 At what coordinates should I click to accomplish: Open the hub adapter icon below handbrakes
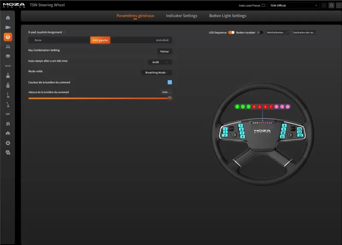(8, 114)
